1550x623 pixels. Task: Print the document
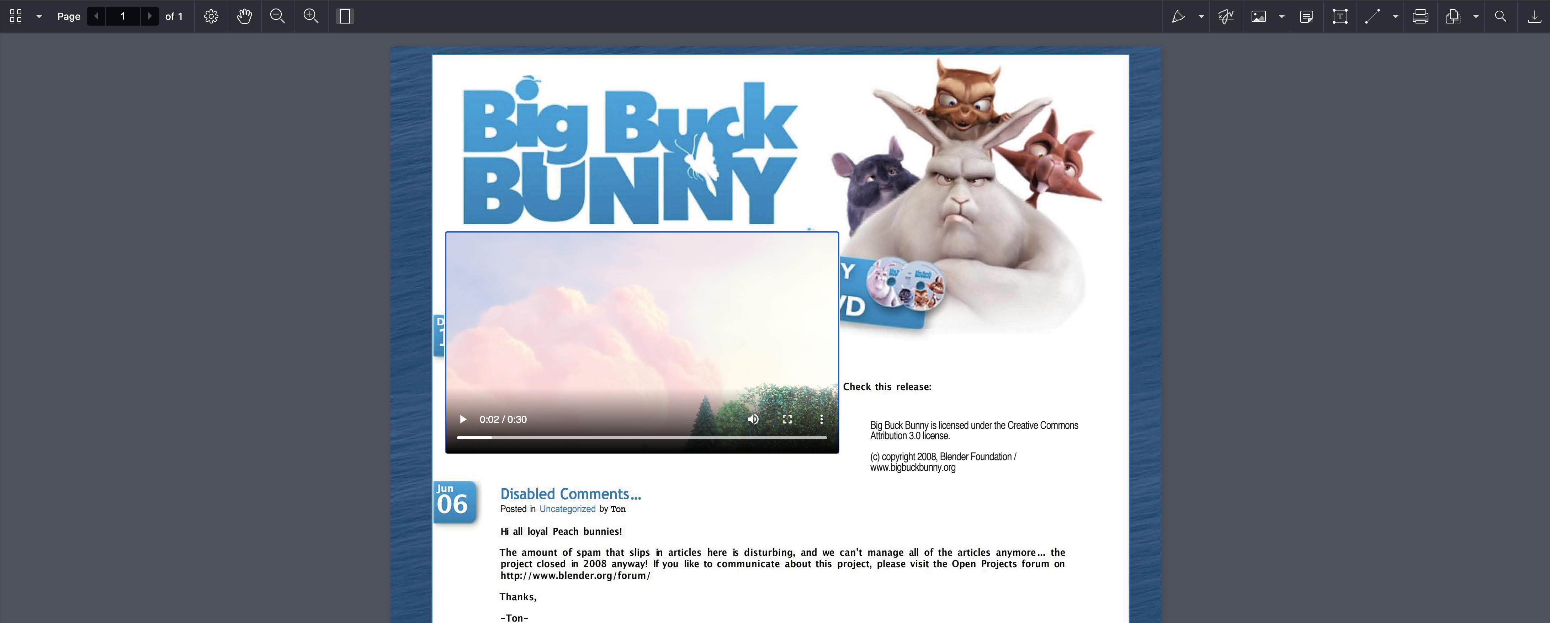(1420, 16)
